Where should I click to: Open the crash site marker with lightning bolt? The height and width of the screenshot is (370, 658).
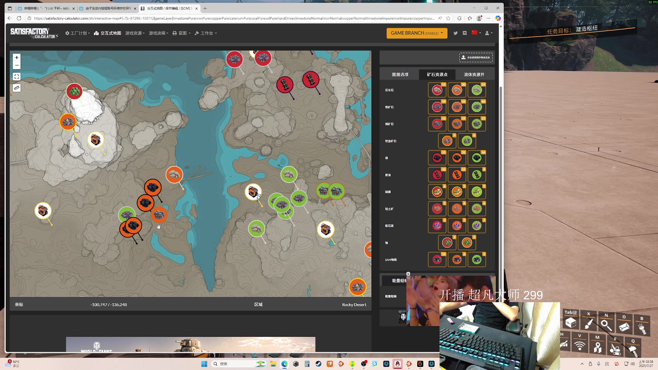253,192
